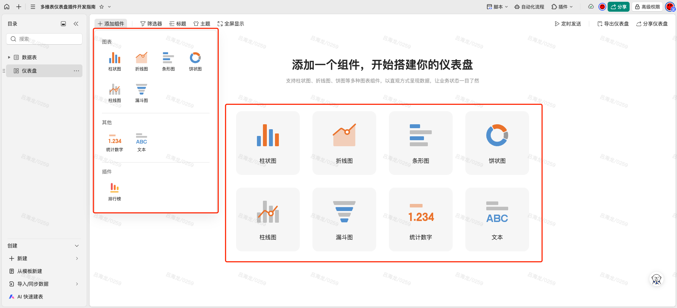Open the 脚本 dropdown menu
This screenshot has width=677, height=308.
497,7
